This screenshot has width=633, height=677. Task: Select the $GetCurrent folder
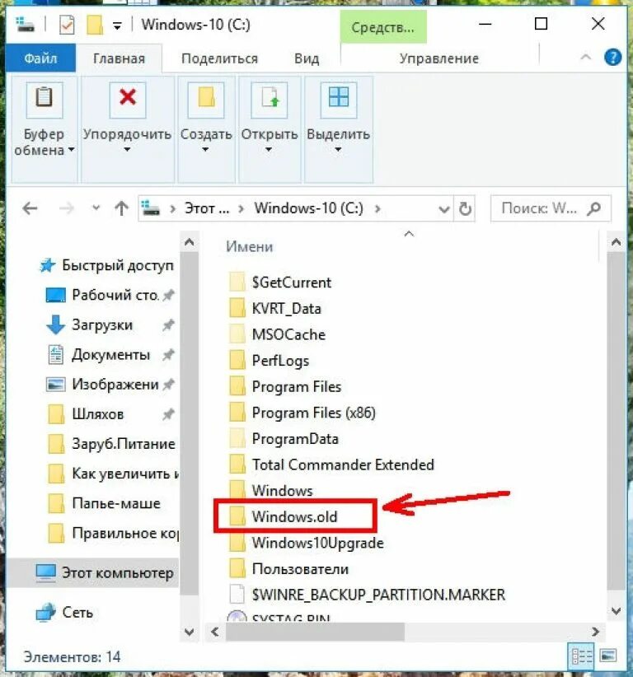pos(280,282)
